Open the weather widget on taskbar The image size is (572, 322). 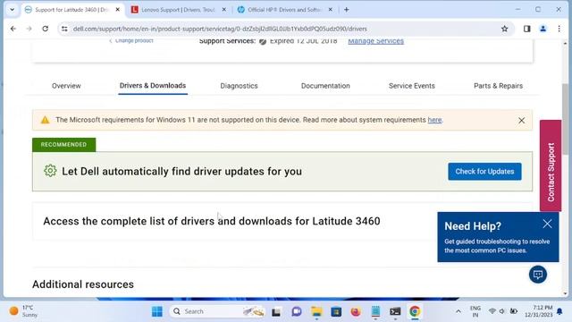point(24,311)
